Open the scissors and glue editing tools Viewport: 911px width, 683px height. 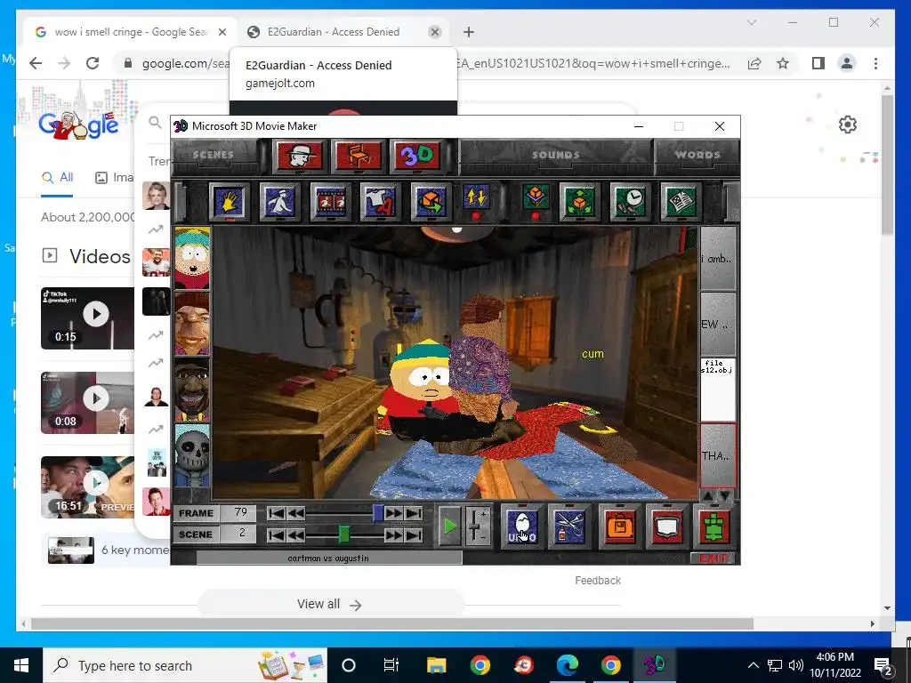[x=569, y=526]
